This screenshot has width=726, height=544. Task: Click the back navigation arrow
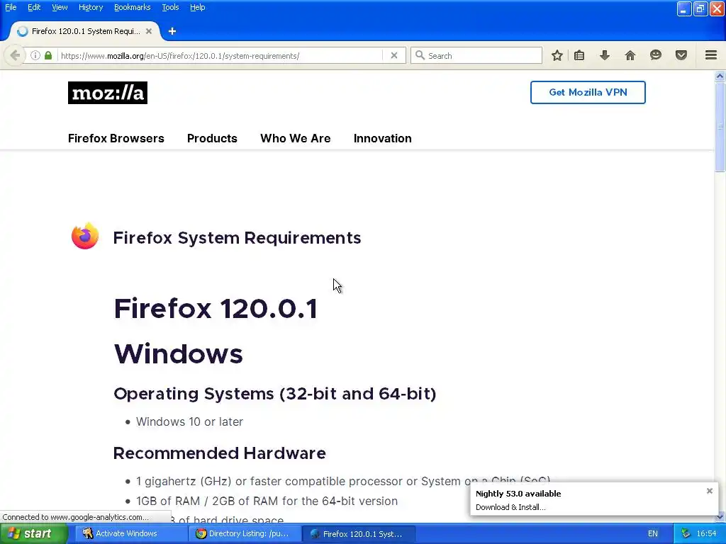[x=14, y=55]
